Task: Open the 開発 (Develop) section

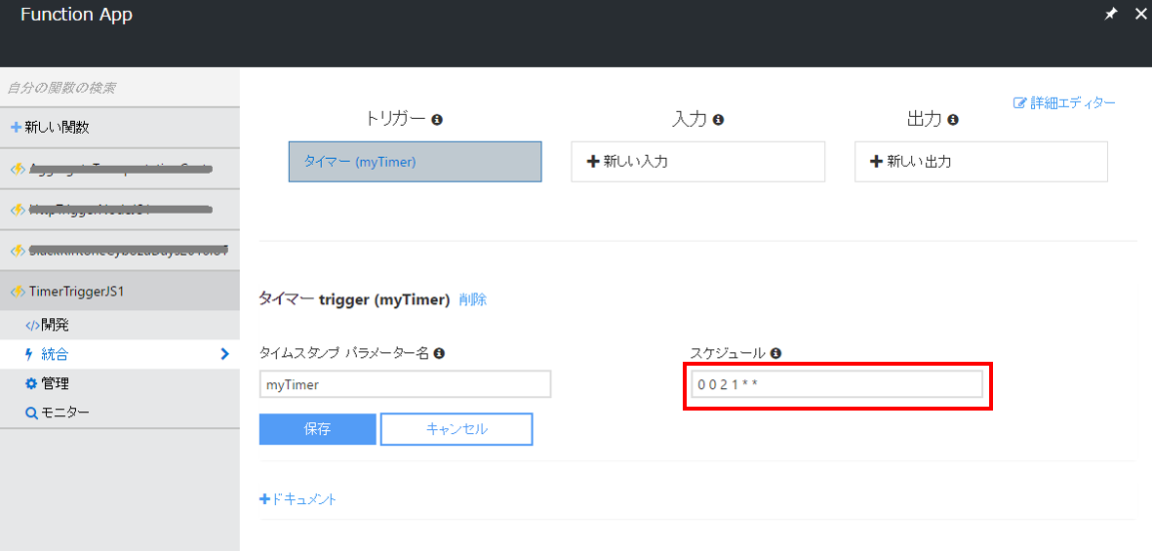Action: (120, 326)
